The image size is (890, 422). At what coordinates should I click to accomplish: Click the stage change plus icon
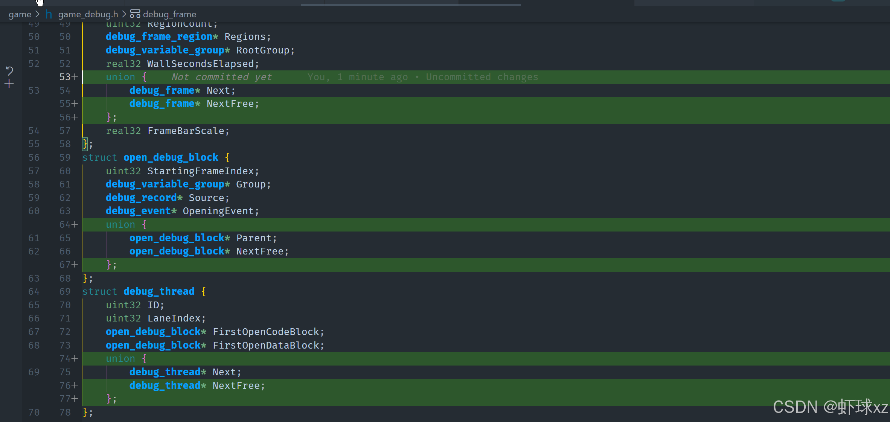tap(9, 84)
